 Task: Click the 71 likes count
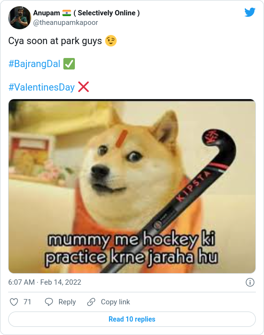pyautogui.click(x=27, y=302)
